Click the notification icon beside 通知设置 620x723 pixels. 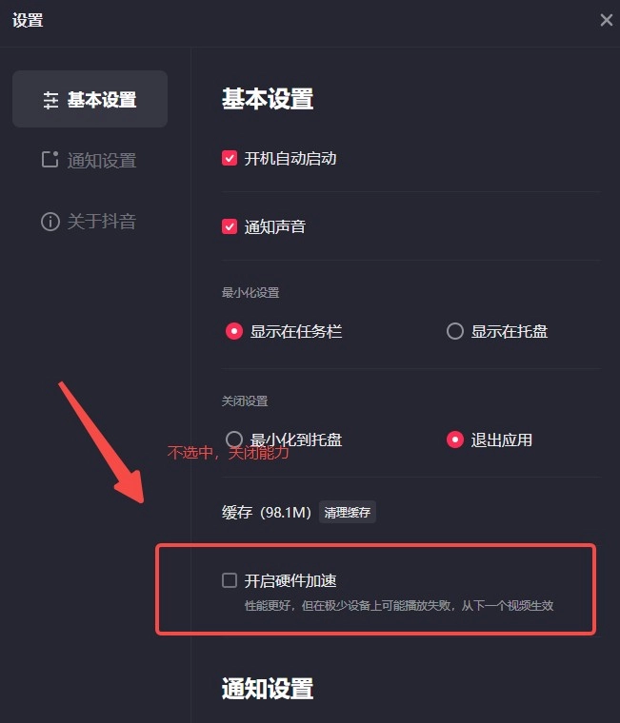pyautogui.click(x=50, y=160)
